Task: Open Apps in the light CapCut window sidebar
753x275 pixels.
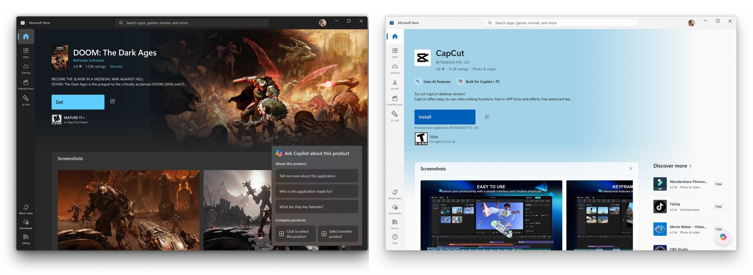Action: 395,52
